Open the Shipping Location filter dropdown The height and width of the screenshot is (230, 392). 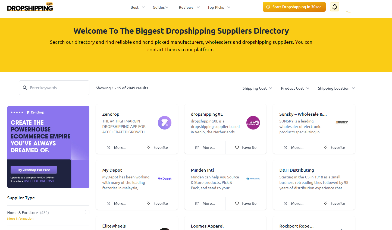click(336, 88)
